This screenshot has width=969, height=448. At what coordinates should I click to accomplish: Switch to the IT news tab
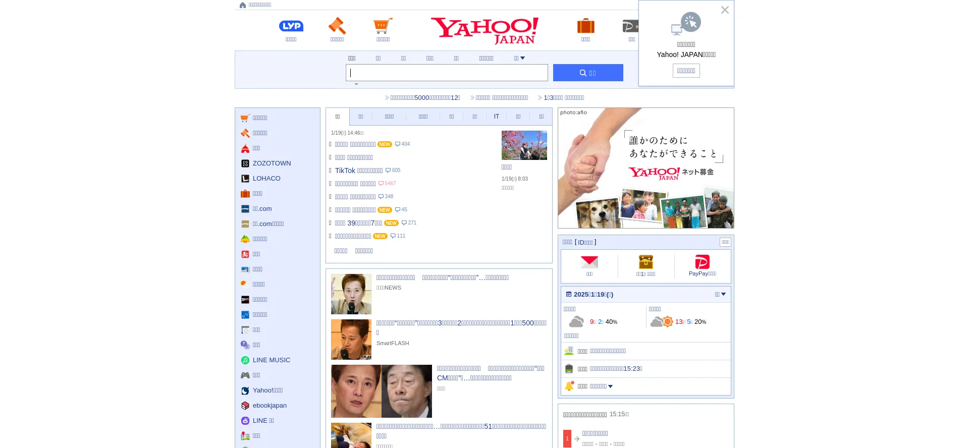(496, 117)
